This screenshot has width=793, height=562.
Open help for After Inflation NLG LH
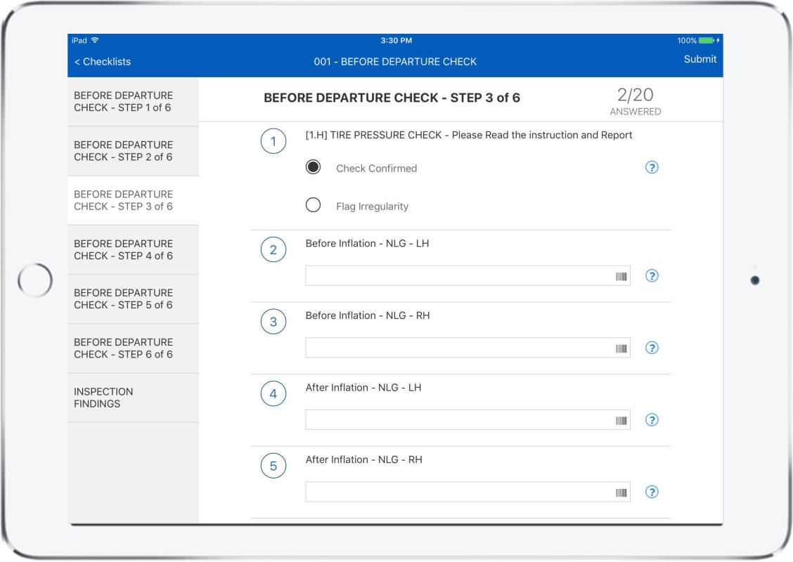pyautogui.click(x=652, y=419)
